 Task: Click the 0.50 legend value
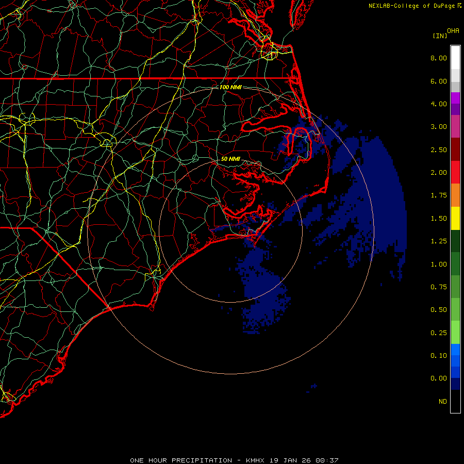pyautogui.click(x=439, y=310)
